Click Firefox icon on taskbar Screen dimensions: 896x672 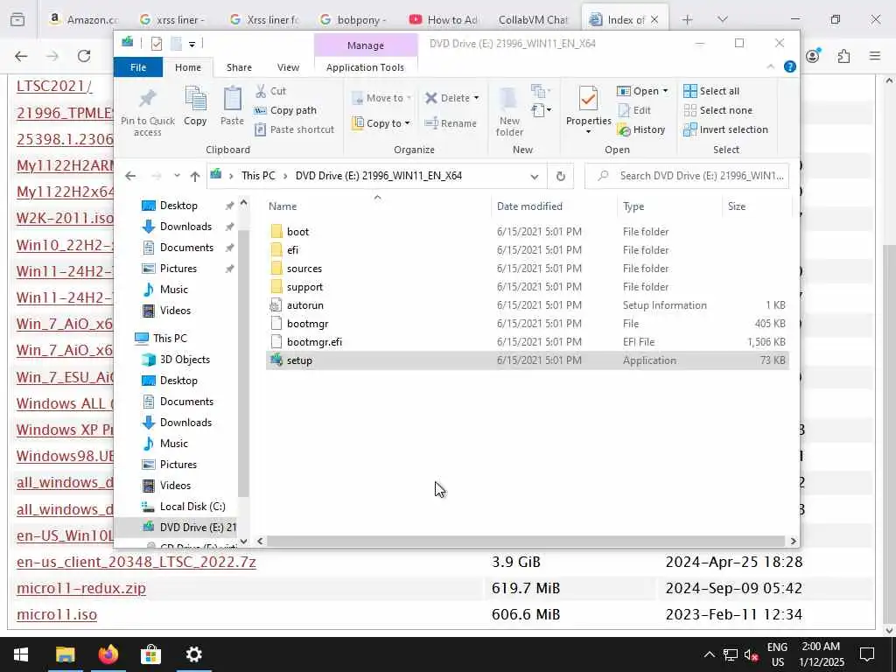tap(108, 654)
